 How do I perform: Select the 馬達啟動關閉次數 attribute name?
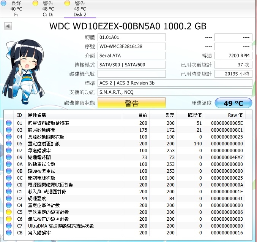pyautogui.click(x=46, y=137)
